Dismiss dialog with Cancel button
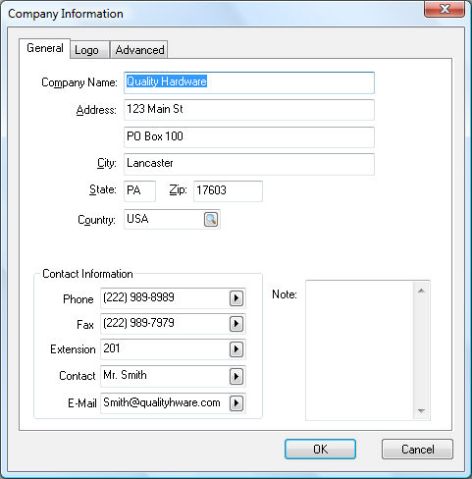 [417, 450]
